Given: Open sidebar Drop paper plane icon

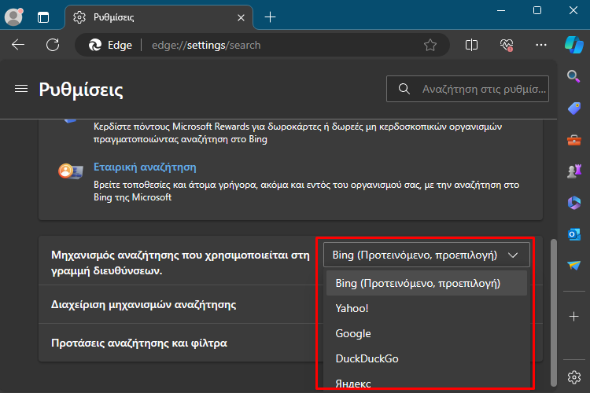Looking at the screenshot, I should click(x=574, y=266).
